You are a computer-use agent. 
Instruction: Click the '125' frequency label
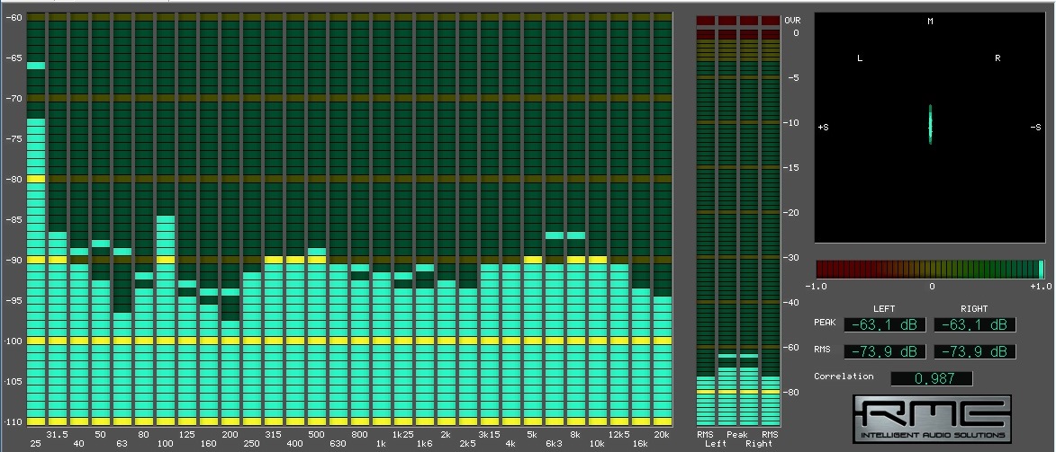pos(186,435)
